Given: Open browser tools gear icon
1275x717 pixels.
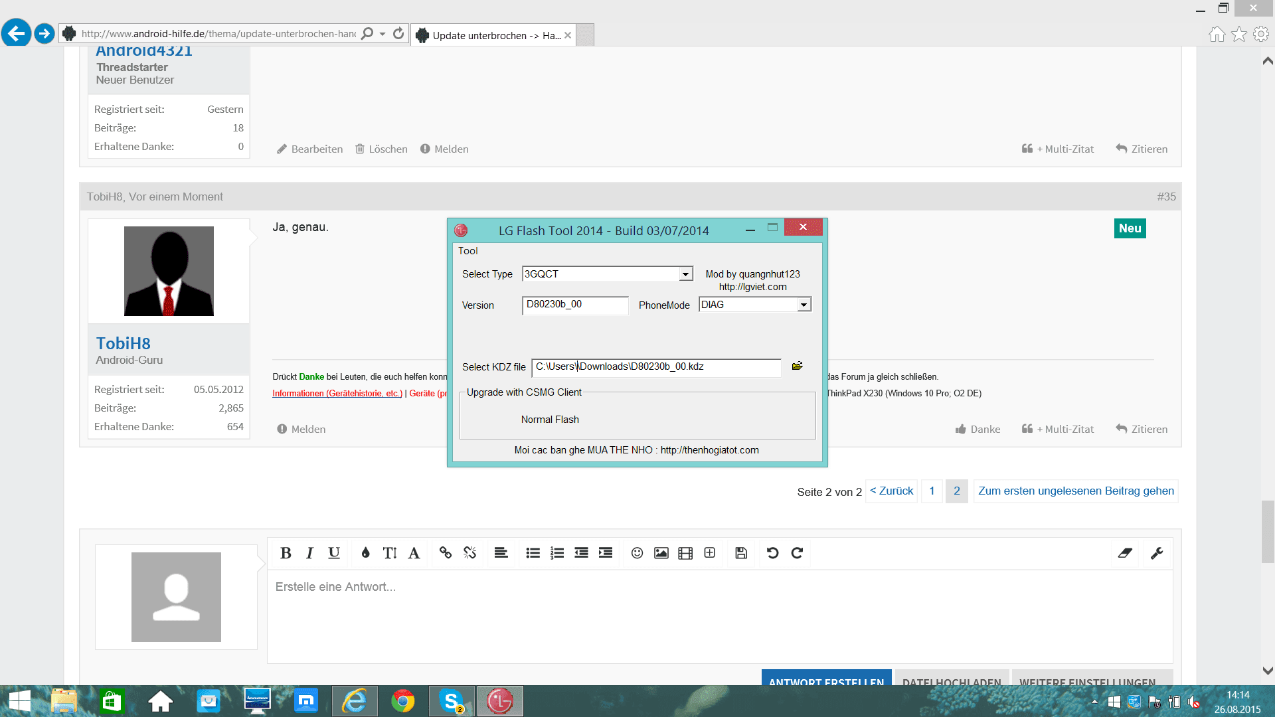Looking at the screenshot, I should pos(1261,35).
